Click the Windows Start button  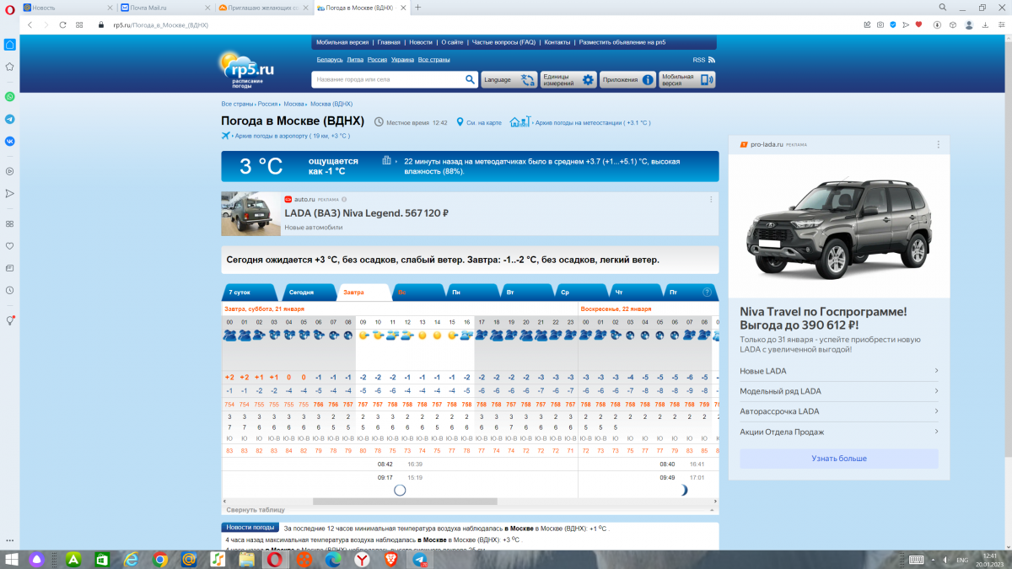click(13, 559)
